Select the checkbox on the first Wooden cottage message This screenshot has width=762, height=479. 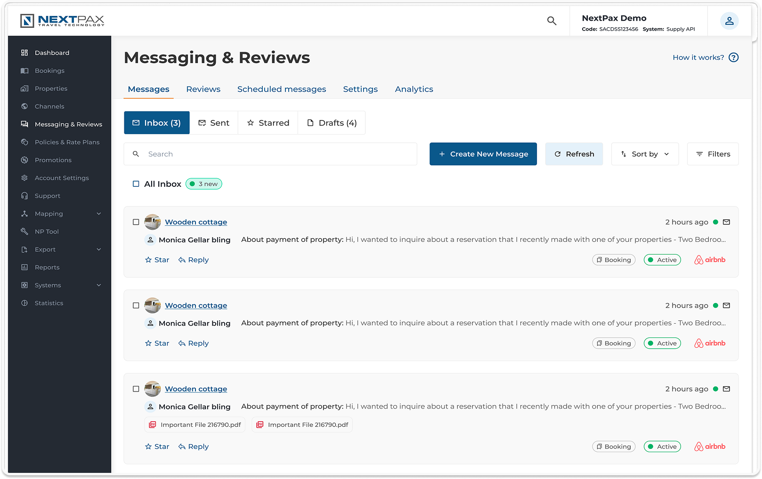[x=136, y=222]
